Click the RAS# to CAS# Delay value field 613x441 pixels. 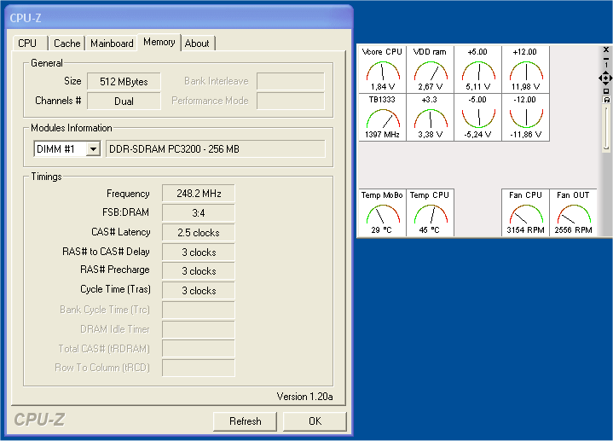[x=199, y=252]
